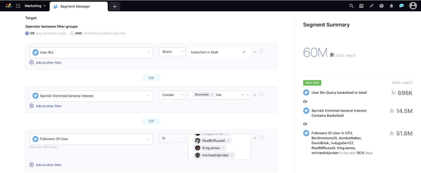Viewport: 421px width, 173px height.
Task: Expand the interest values dropdown chevron
Action: point(247,95)
